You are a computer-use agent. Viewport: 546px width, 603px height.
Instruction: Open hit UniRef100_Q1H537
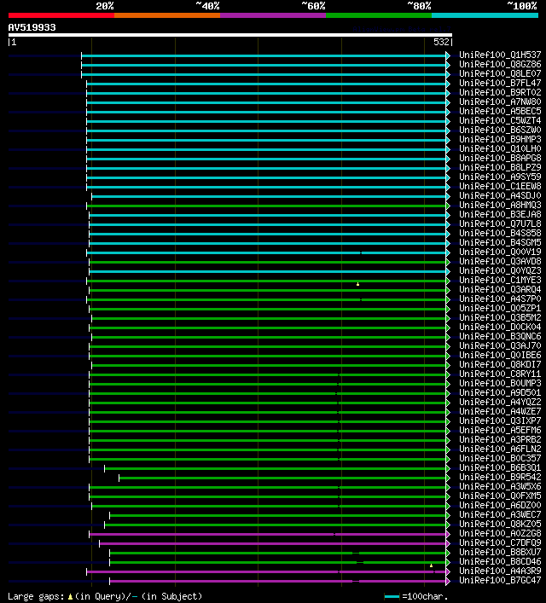point(500,55)
